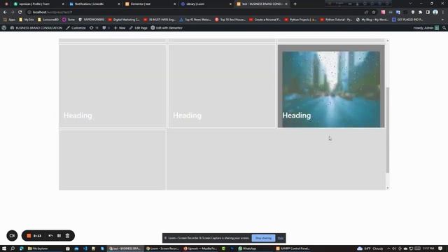Image resolution: width=448 pixels, height=252 pixels.
Task: Click Edit Page in admin bar
Action: tap(139, 28)
